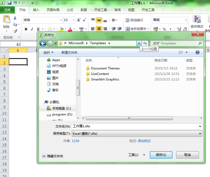The height and width of the screenshot is (177, 210).
Task: Open the 常规 number format dropdown
Action: 186,20
